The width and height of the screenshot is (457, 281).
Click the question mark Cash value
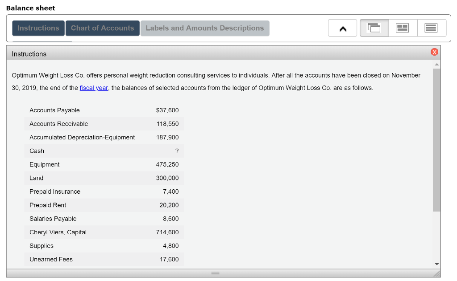point(177,151)
